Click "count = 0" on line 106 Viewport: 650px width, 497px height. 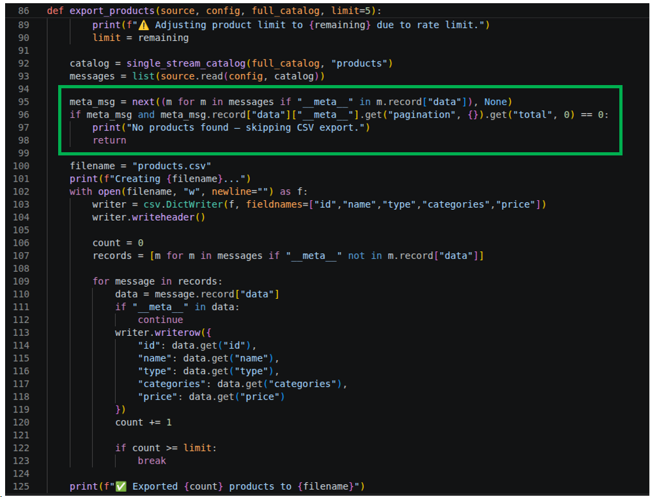(118, 244)
